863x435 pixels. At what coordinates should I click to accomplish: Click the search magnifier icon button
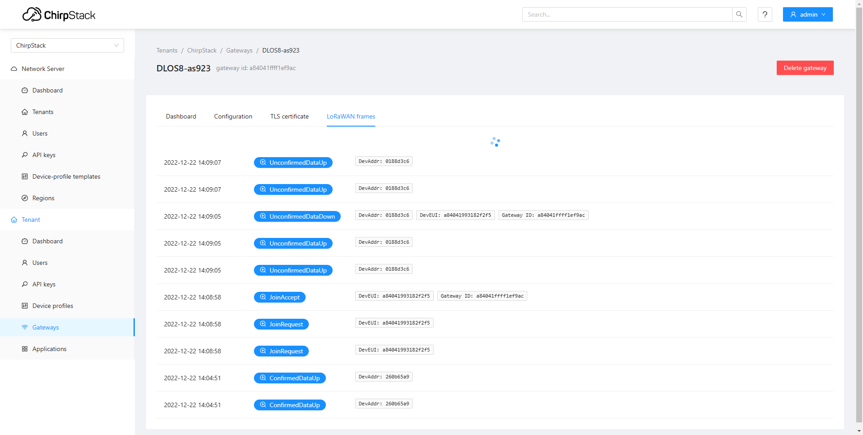[x=739, y=14]
